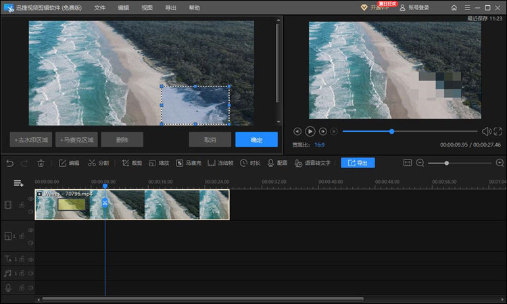507x304 pixels.
Task: Open the 语音转文字 speech-to-text tool
Action: click(x=313, y=163)
